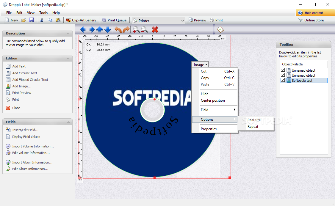Choose Copy in the context menu

tap(215, 78)
